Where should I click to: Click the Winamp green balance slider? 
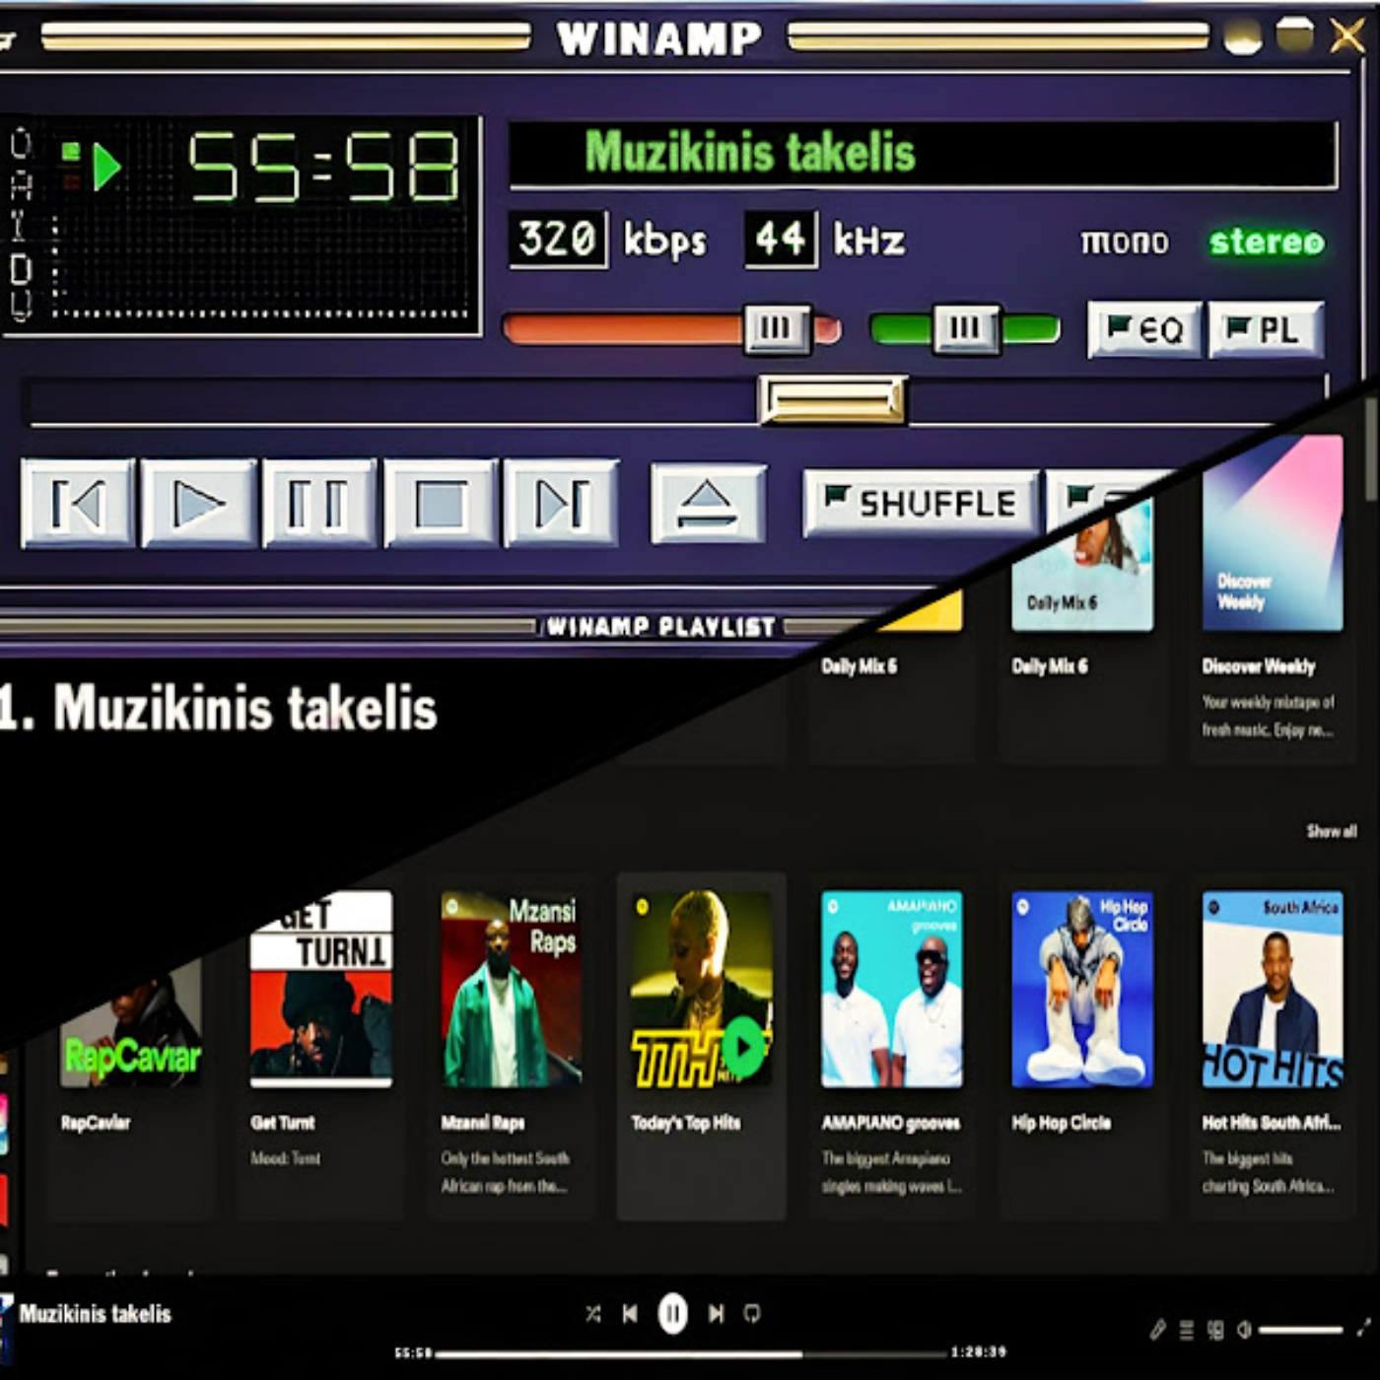(x=965, y=328)
